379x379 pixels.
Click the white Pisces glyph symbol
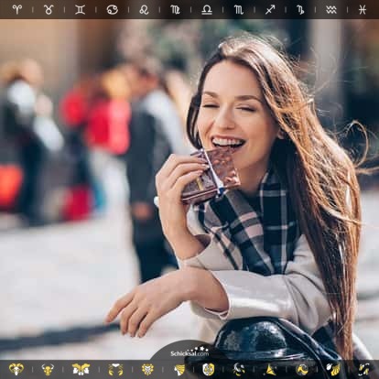coord(363,9)
